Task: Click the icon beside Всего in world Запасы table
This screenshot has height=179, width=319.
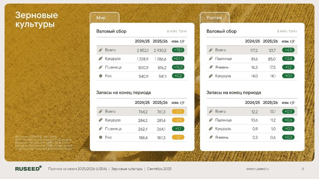Action: click(100, 112)
